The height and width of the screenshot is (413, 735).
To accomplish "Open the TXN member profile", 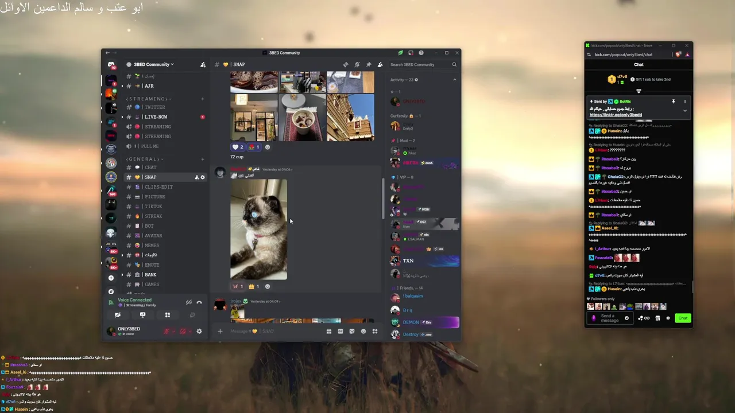I will [x=424, y=261].
